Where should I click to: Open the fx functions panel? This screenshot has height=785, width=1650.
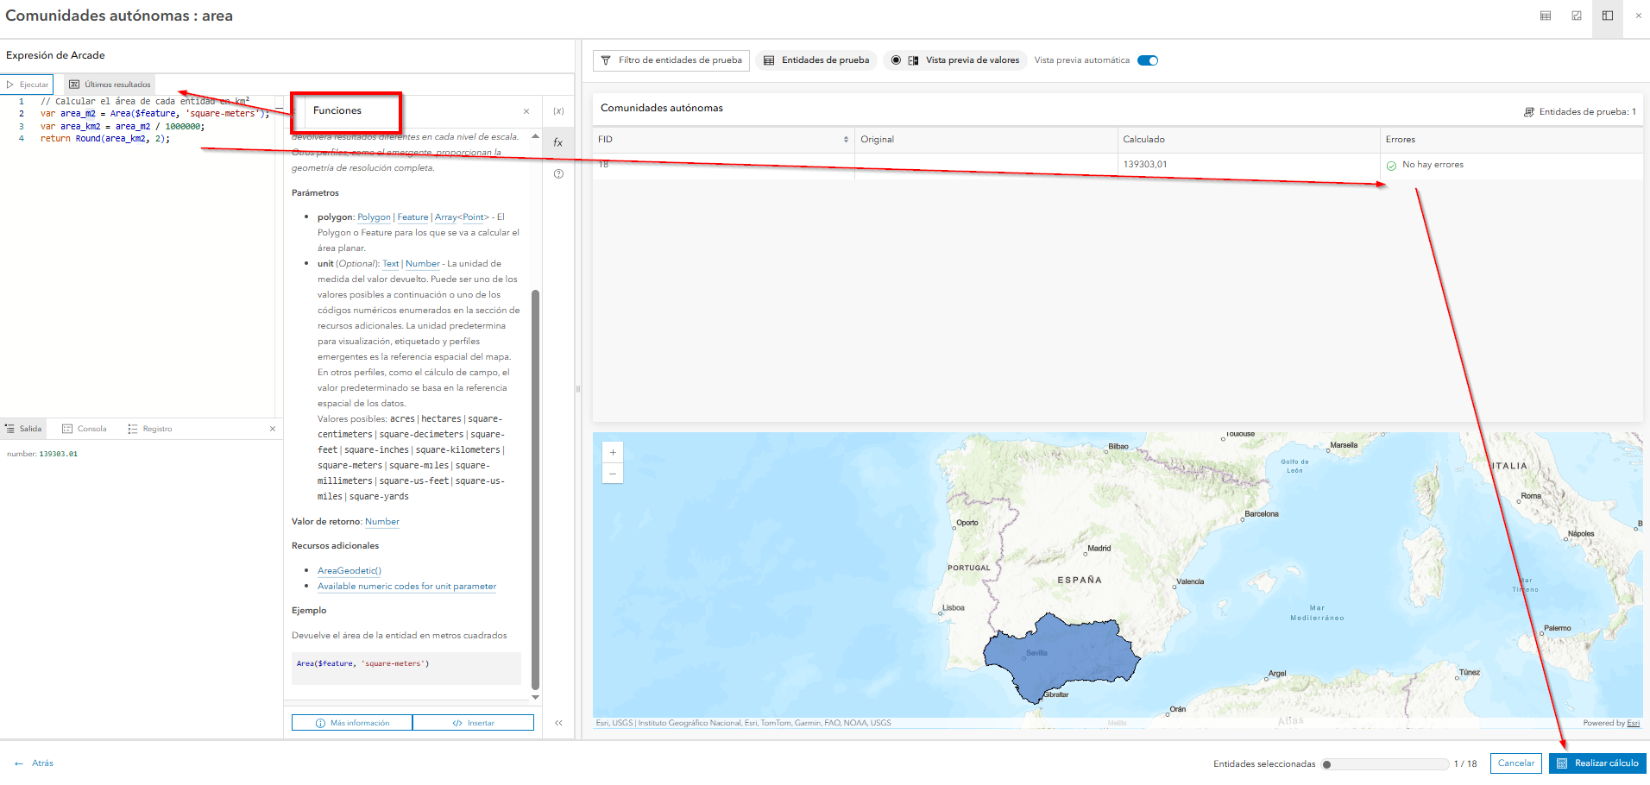(x=558, y=142)
